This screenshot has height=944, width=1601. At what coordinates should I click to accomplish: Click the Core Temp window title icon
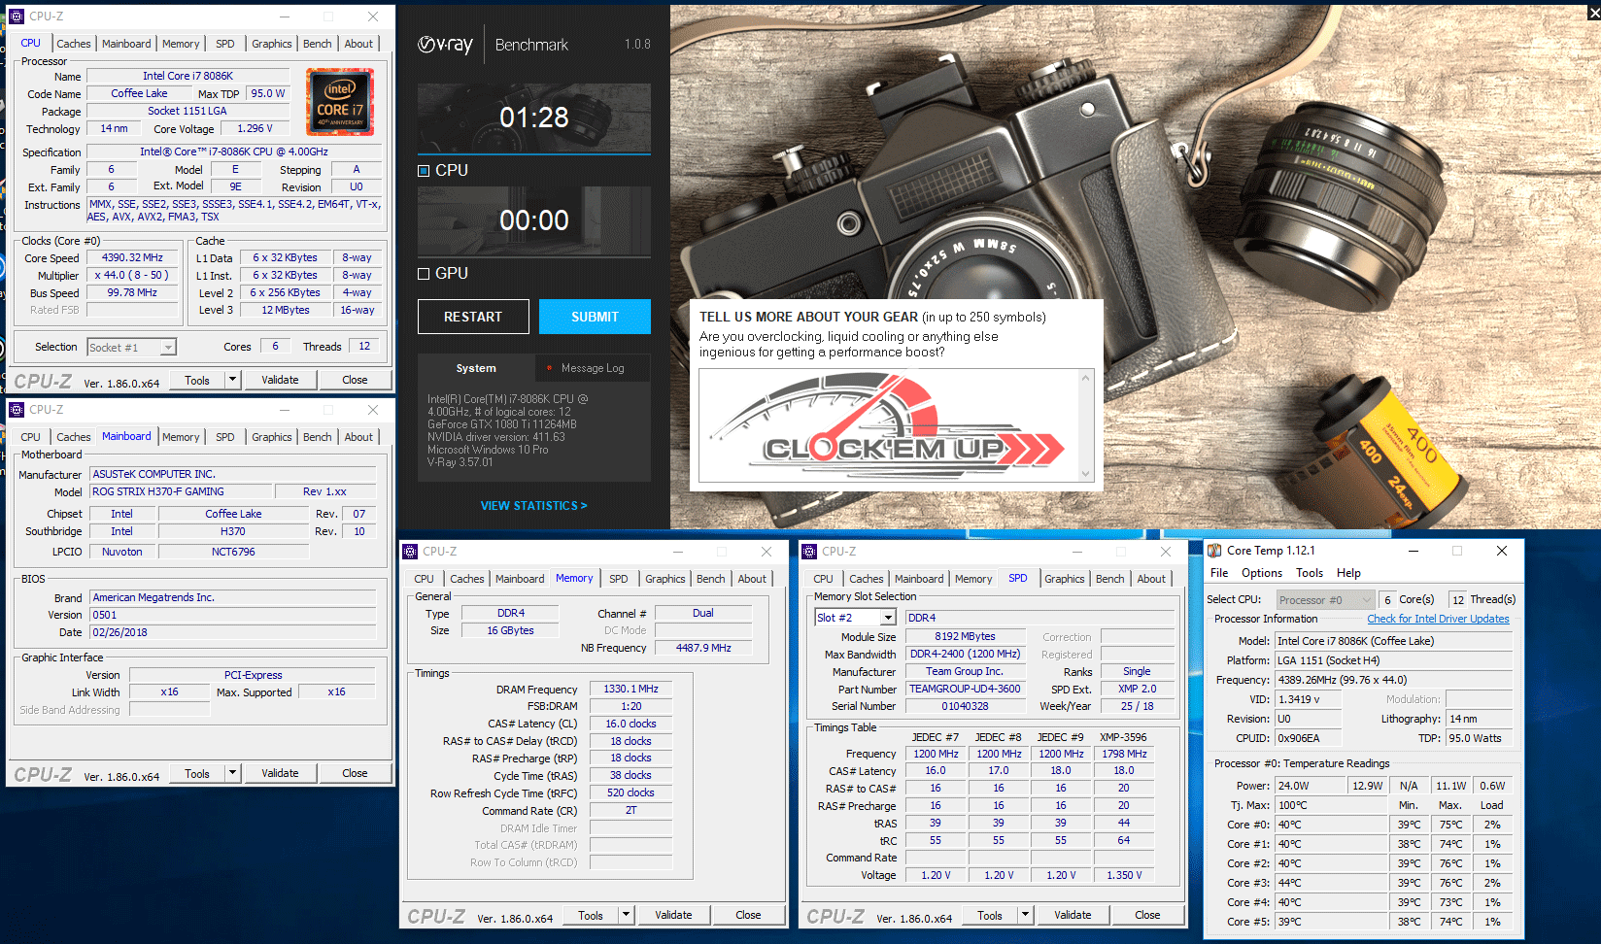point(1214,551)
